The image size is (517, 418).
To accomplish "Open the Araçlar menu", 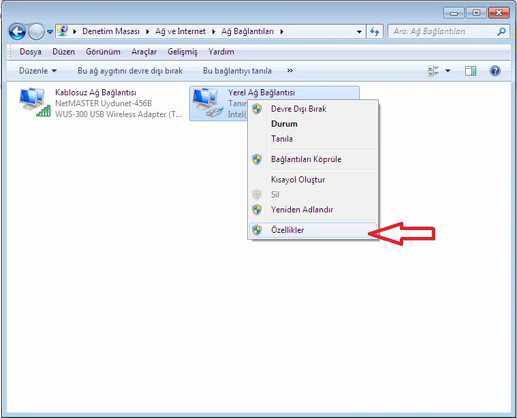I will (x=144, y=52).
